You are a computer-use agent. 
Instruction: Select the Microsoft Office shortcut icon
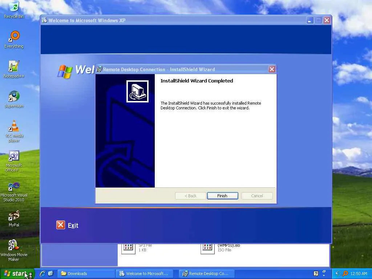pyautogui.click(x=14, y=161)
